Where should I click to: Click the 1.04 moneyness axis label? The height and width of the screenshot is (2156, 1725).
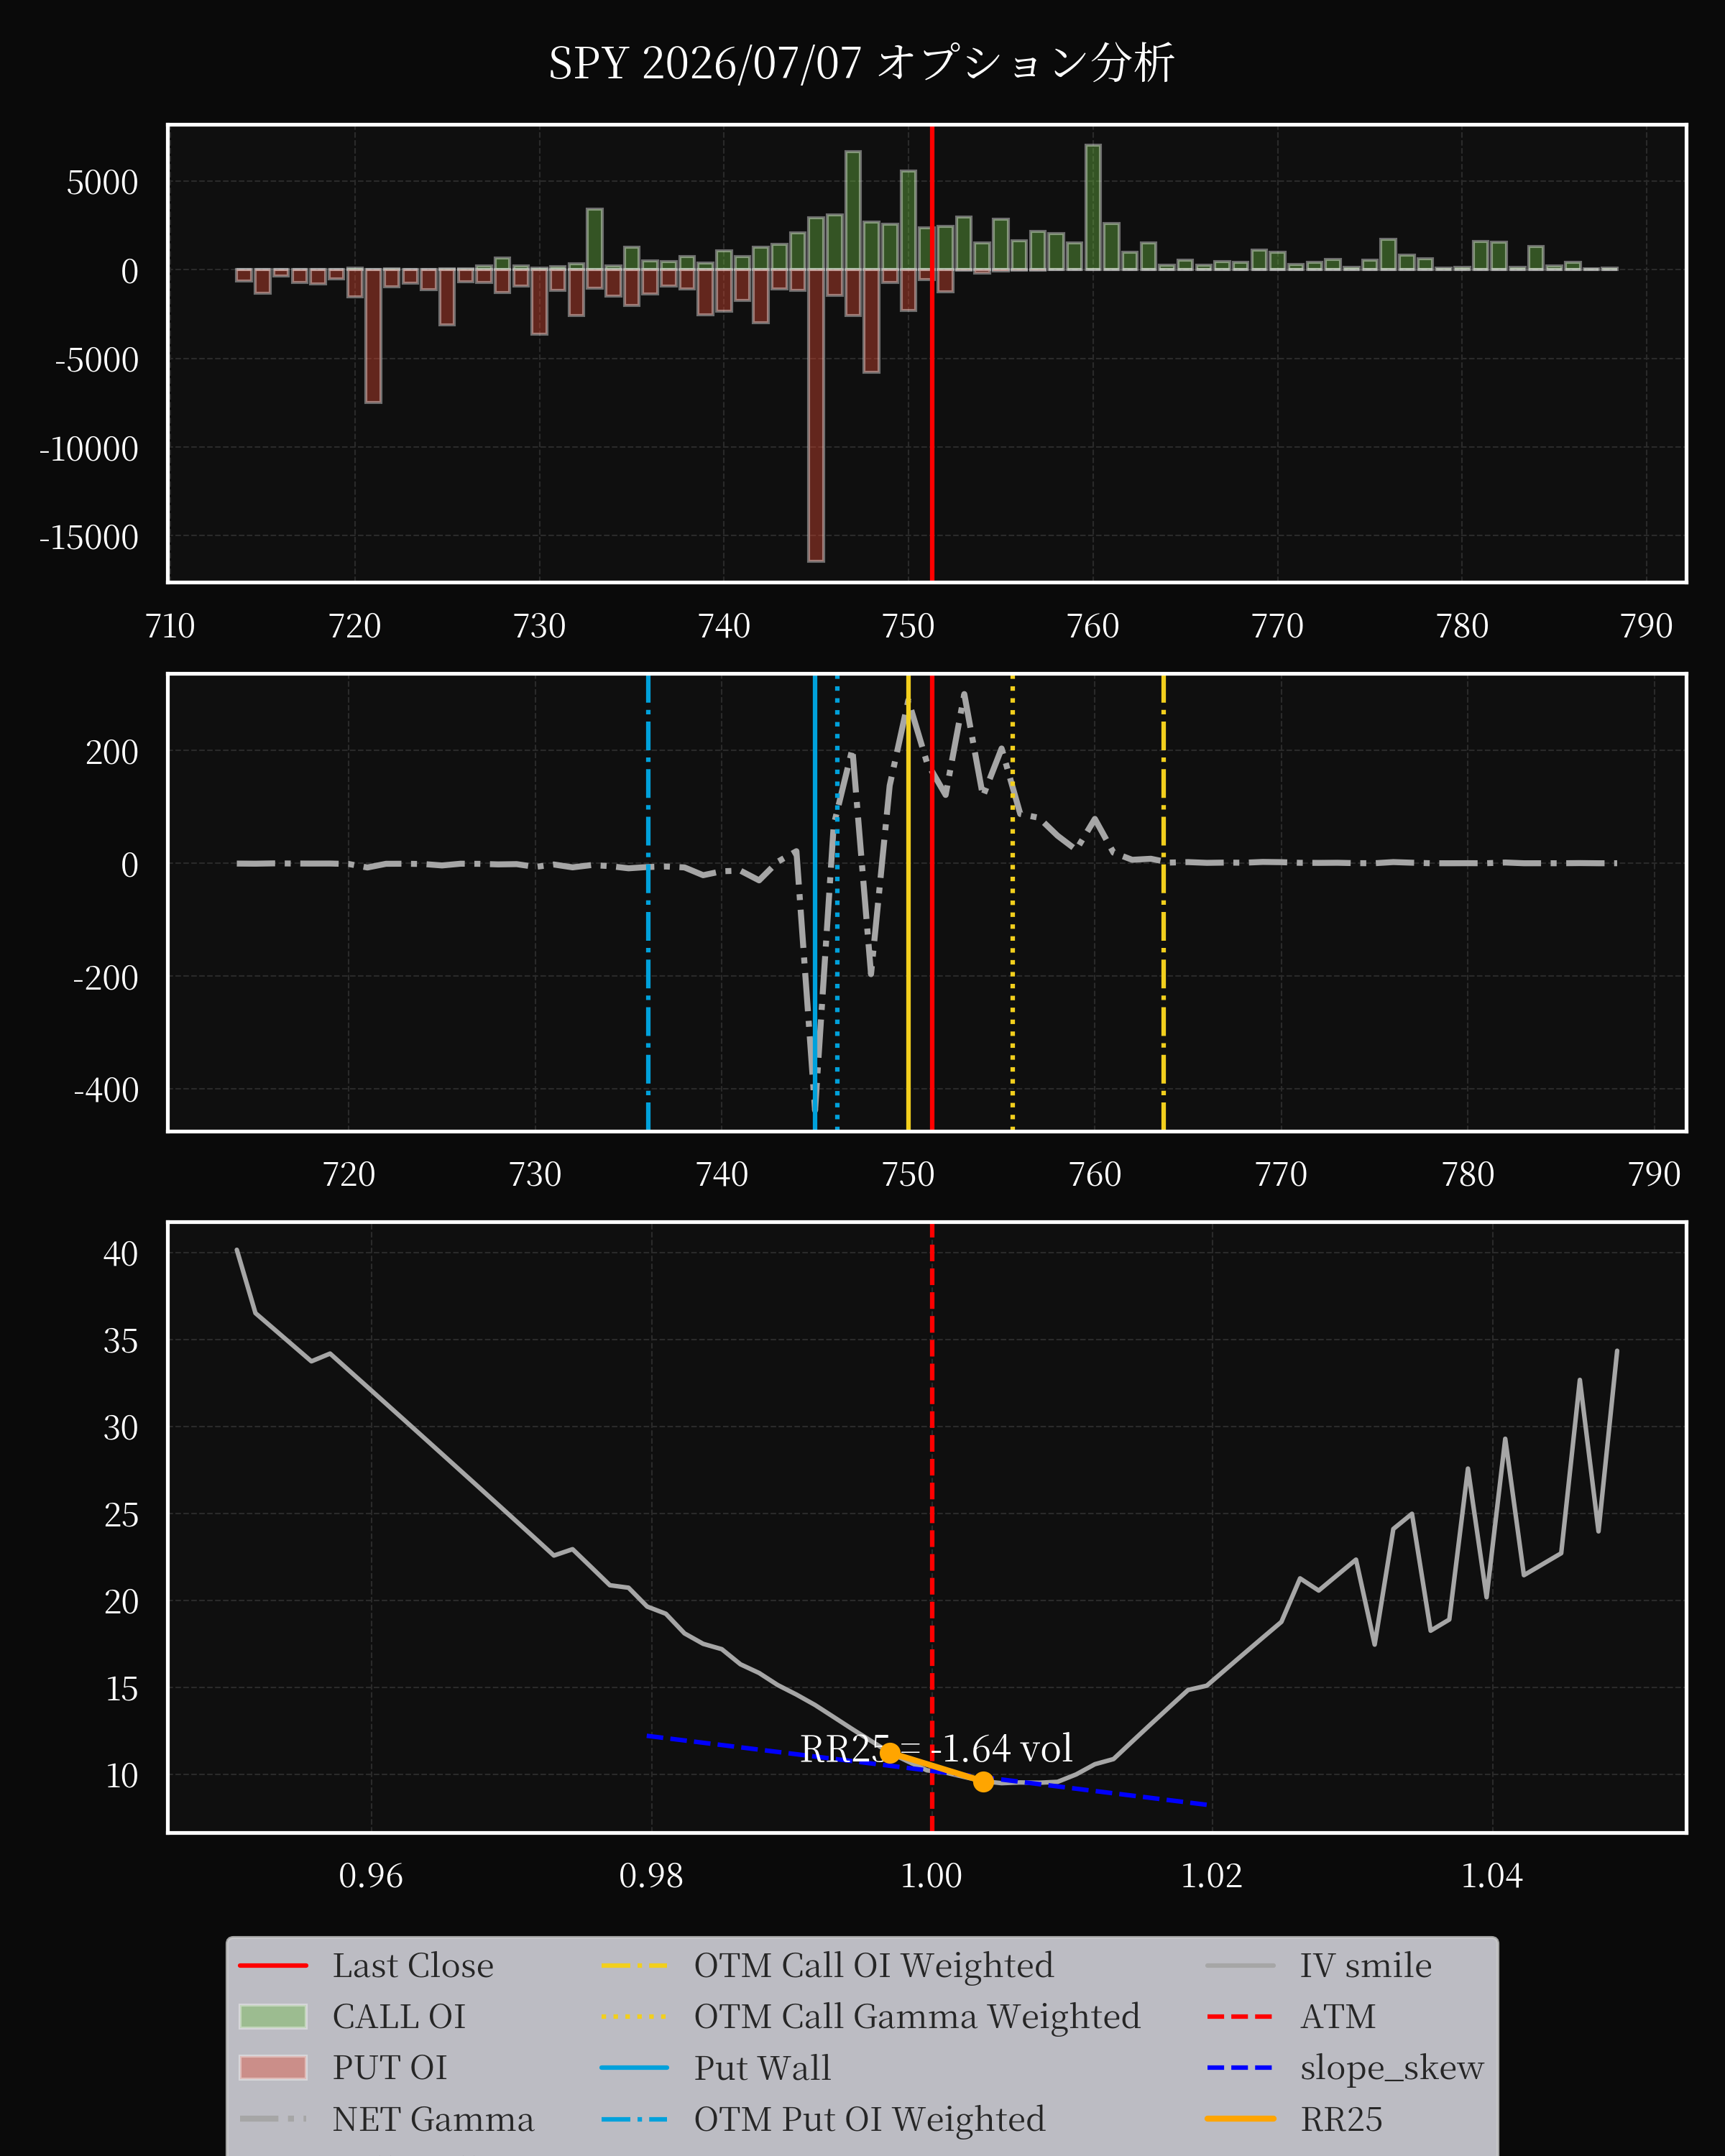[x=1492, y=1875]
